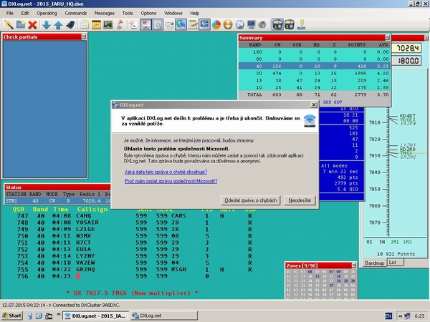Toggle the presentation screen toolbar icon
430x322 pixels.
(145, 24)
